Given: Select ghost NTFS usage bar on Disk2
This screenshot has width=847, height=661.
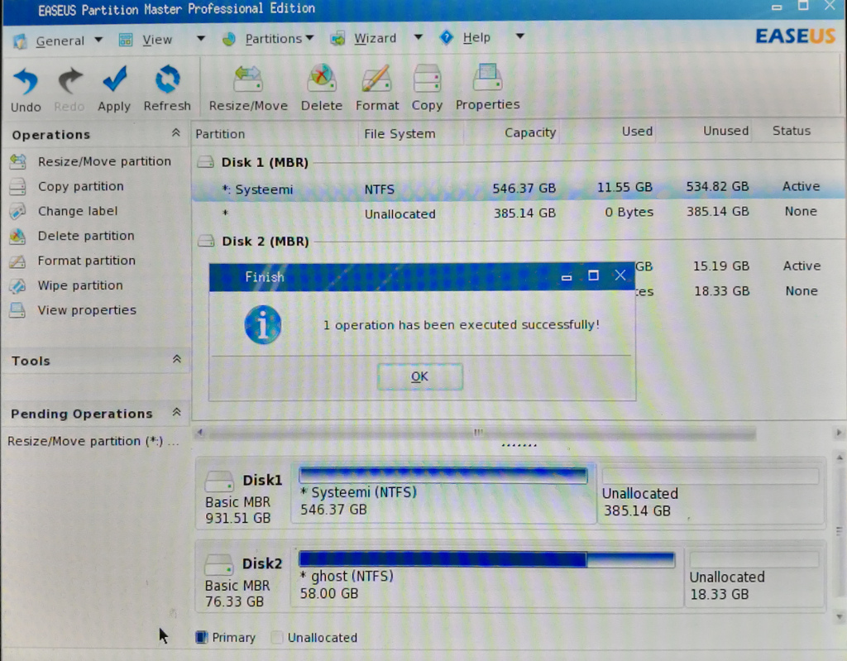Looking at the screenshot, I should pyautogui.click(x=486, y=559).
